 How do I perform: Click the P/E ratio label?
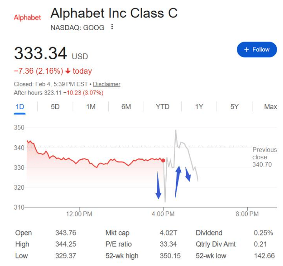[x=118, y=244]
